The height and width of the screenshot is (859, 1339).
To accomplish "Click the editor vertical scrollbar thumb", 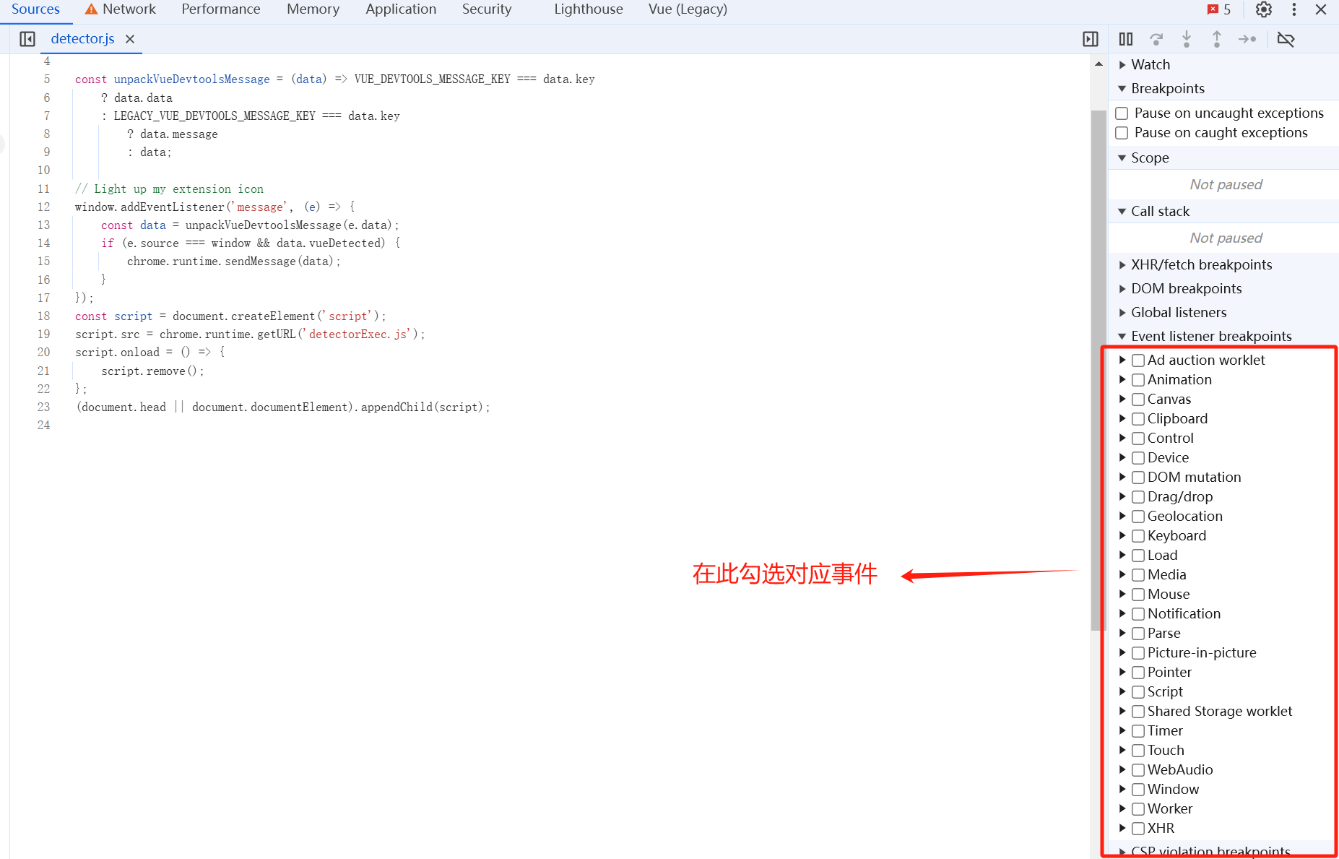I will [1098, 370].
